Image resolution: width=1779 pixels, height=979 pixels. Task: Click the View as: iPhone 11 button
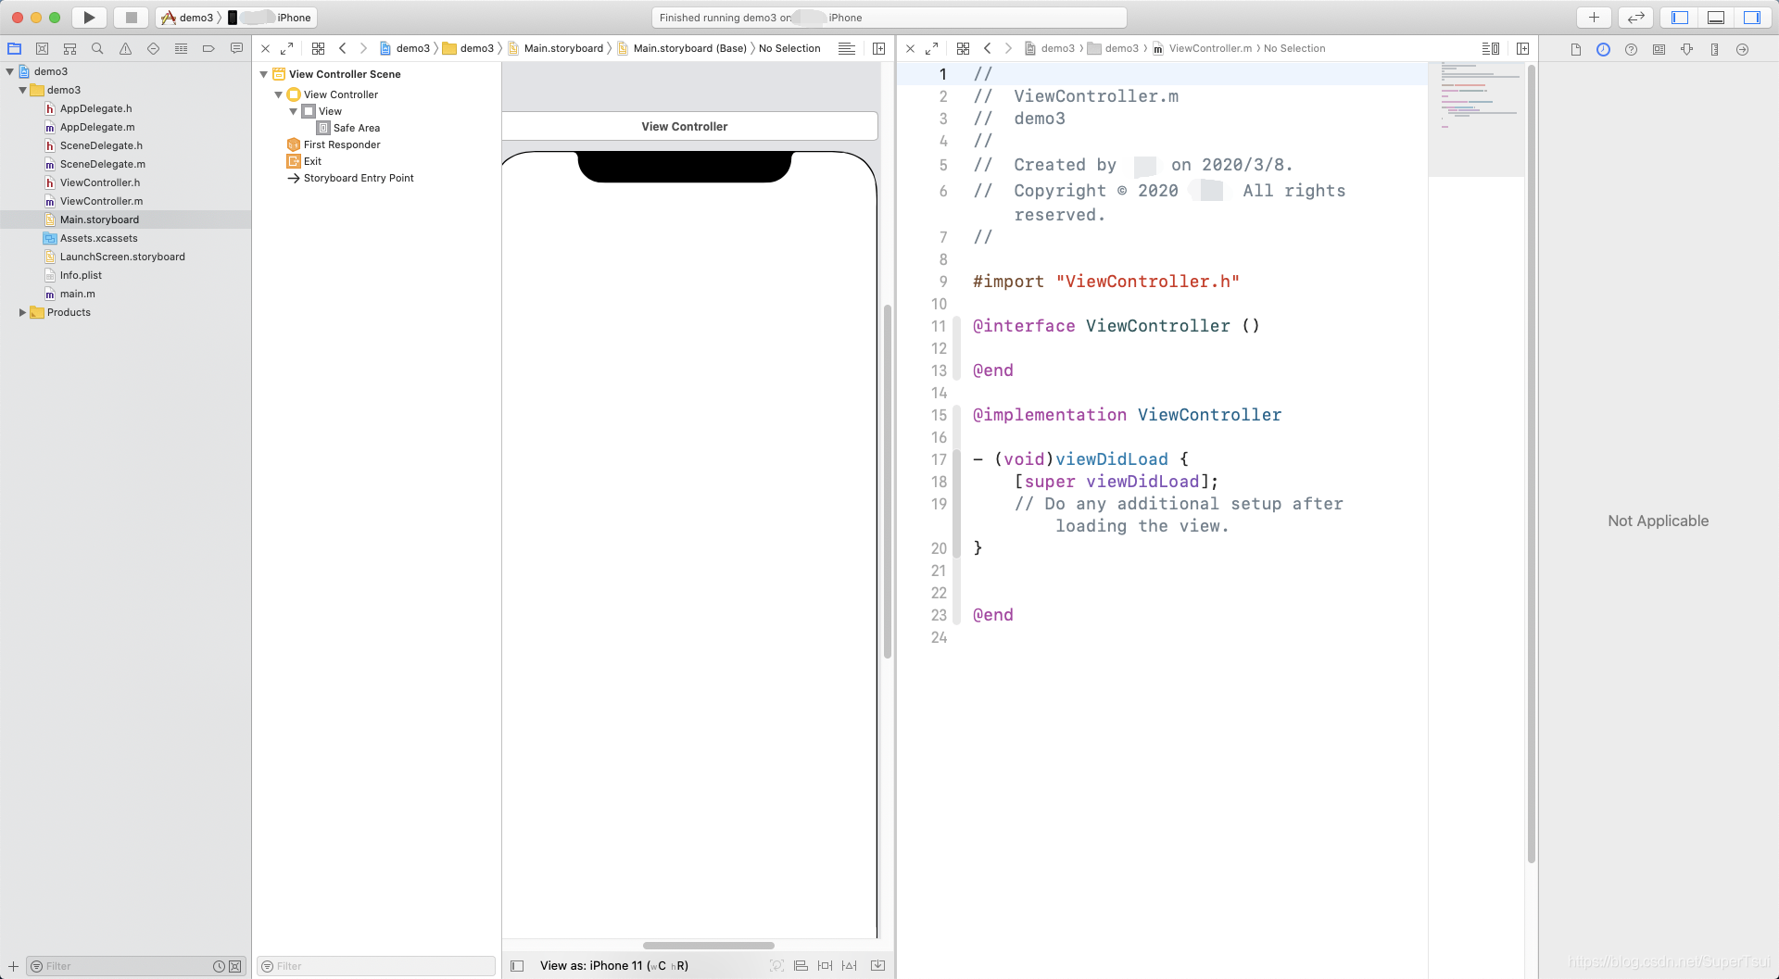coord(612,965)
